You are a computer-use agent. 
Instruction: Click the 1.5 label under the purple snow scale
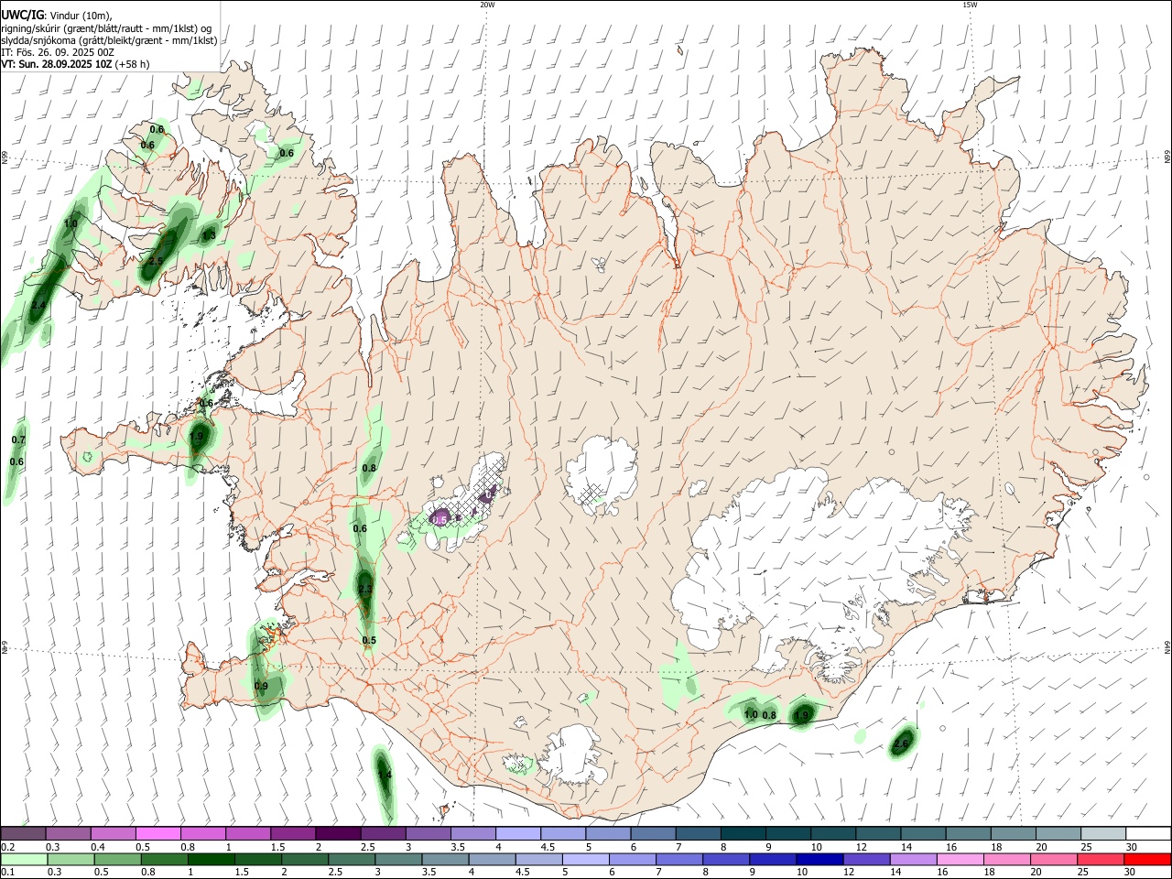point(277,847)
